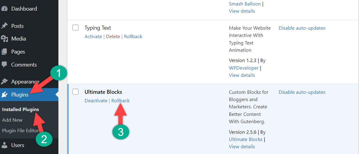The height and width of the screenshot is (154, 359).
Task: Click the Plugins plug icon
Action: click(4, 95)
